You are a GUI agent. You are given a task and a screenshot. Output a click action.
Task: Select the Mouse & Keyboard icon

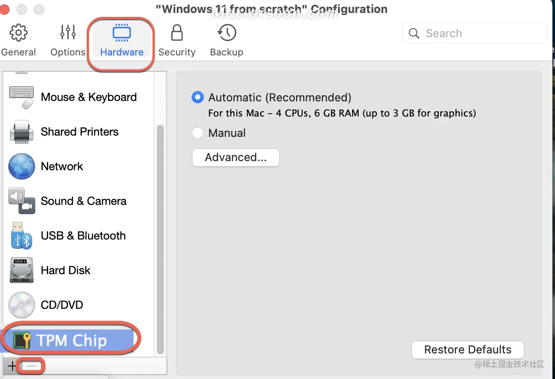tap(21, 97)
